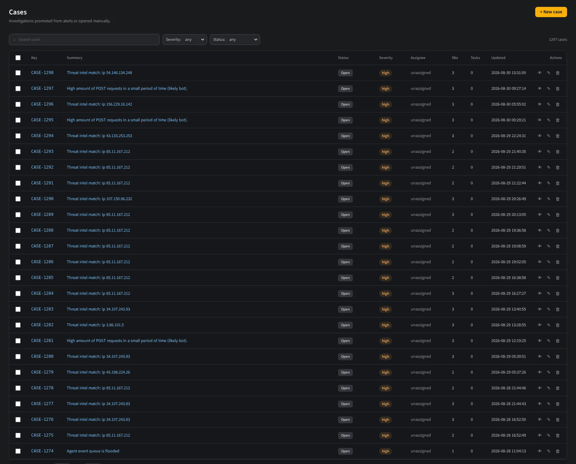Open CASE-1297 POST requests summary link
Image resolution: width=576 pixels, height=464 pixels.
point(127,88)
